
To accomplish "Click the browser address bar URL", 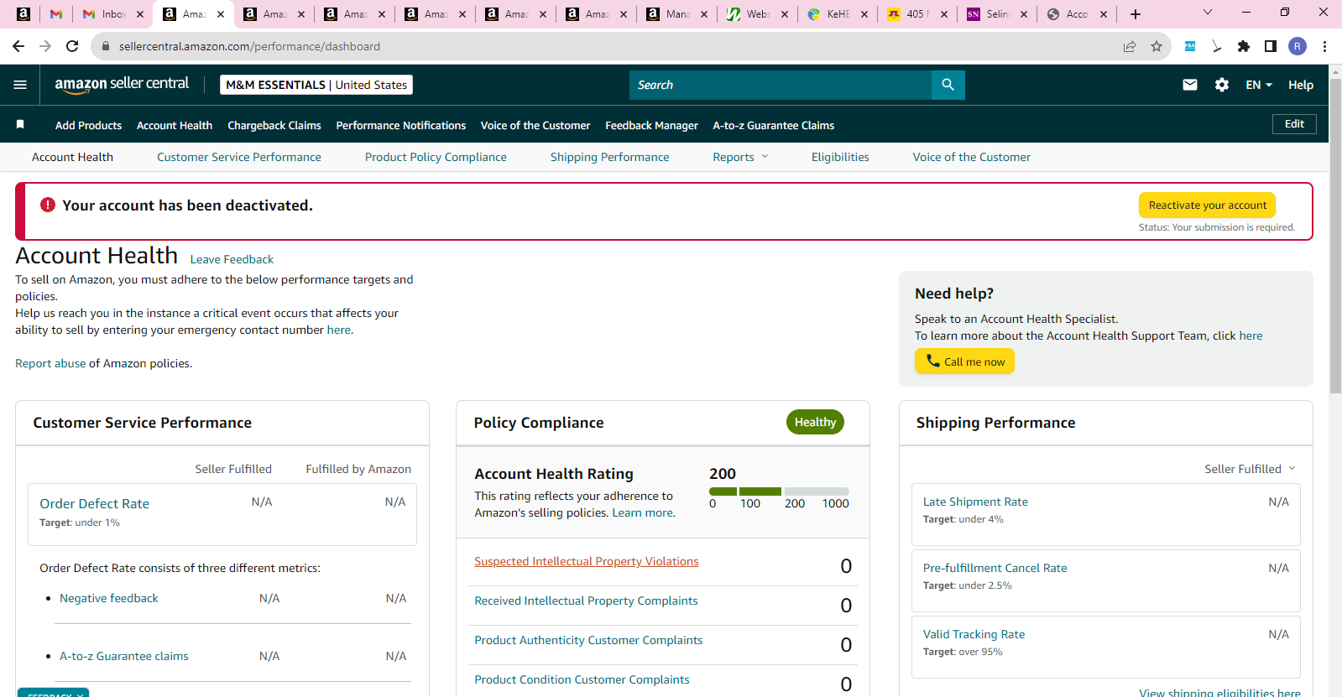I will pyautogui.click(x=249, y=46).
